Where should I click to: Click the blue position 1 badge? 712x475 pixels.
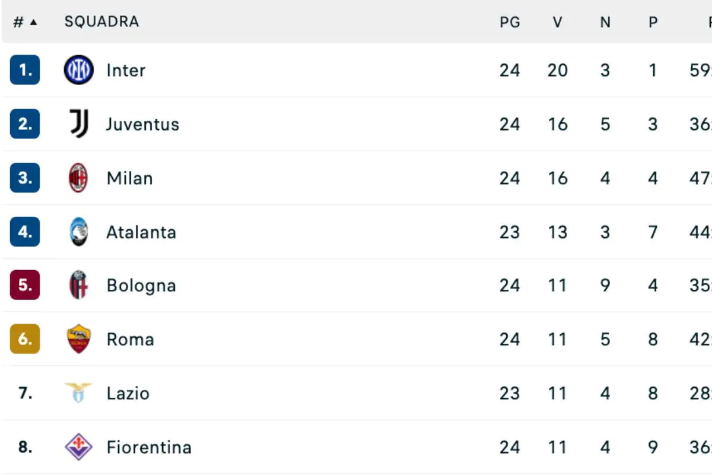(25, 70)
